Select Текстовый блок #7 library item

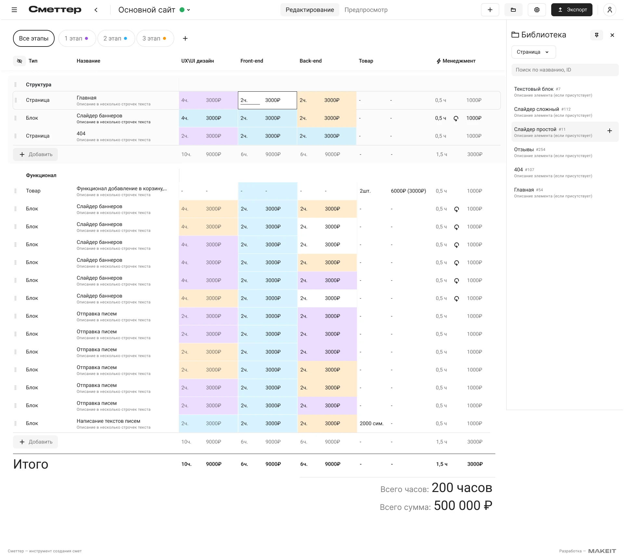click(565, 92)
